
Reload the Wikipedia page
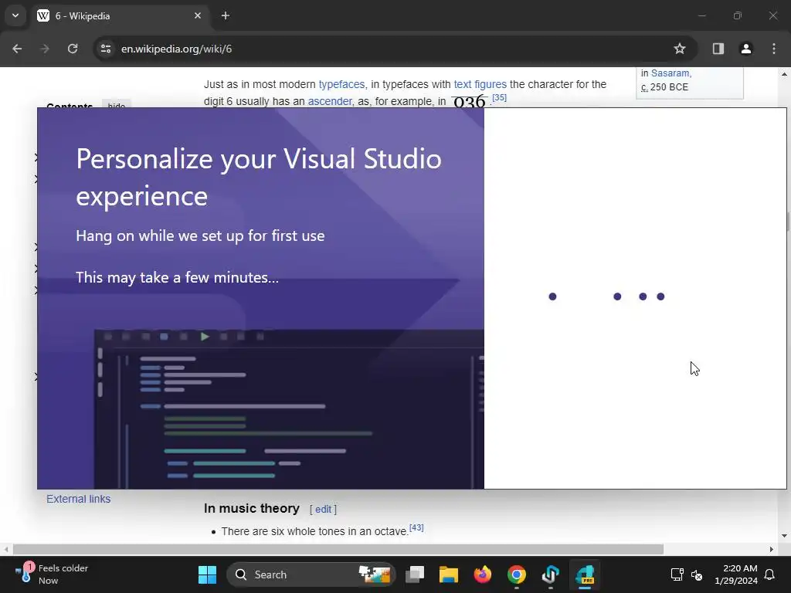(73, 49)
